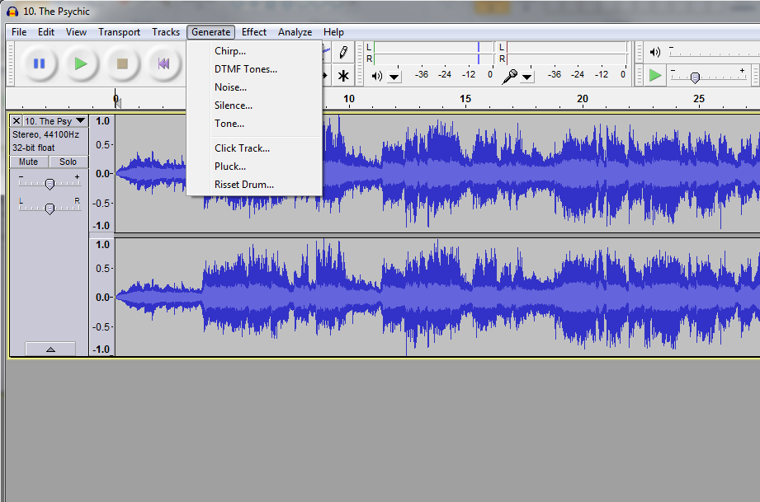This screenshot has width=760, height=502.
Task: Choose Tone... from the menu
Action: (254, 124)
